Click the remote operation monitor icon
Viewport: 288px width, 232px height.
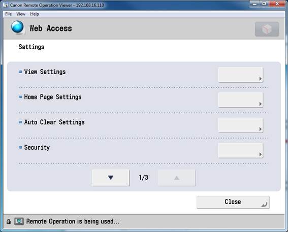pyautogui.click(x=19, y=221)
